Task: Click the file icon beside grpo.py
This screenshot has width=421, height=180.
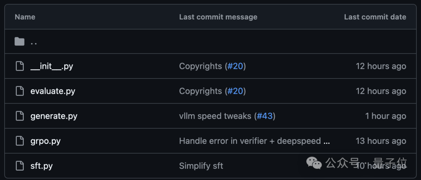Action: [19, 141]
